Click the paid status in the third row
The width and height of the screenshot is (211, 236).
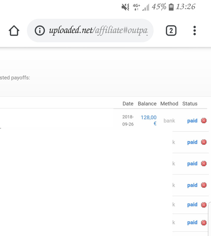[x=192, y=164]
